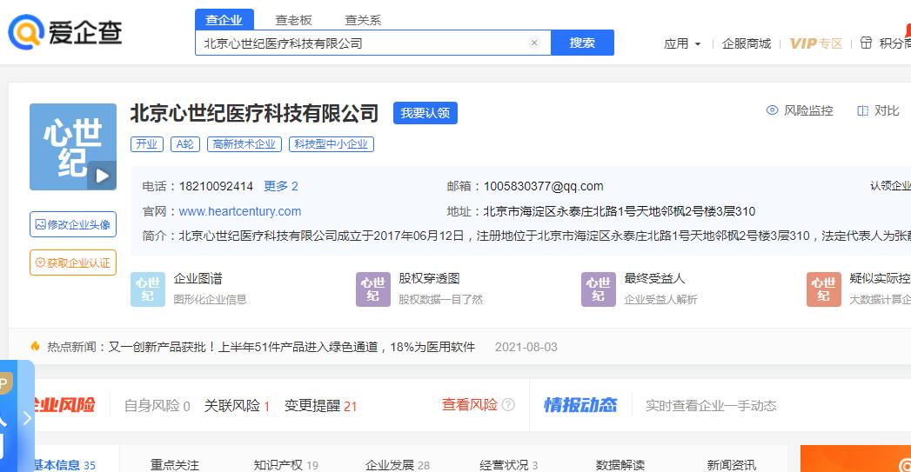Open the 经营状况 3 tab
Screen dimensions: 911x472
(508, 464)
